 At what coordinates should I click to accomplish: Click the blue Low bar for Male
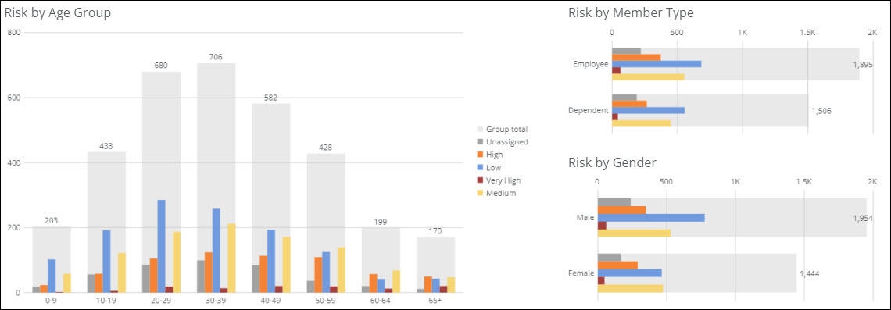pyautogui.click(x=651, y=217)
